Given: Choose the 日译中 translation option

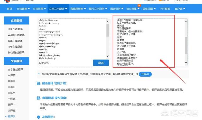Looking at the screenshot, I should tap(11, 93).
